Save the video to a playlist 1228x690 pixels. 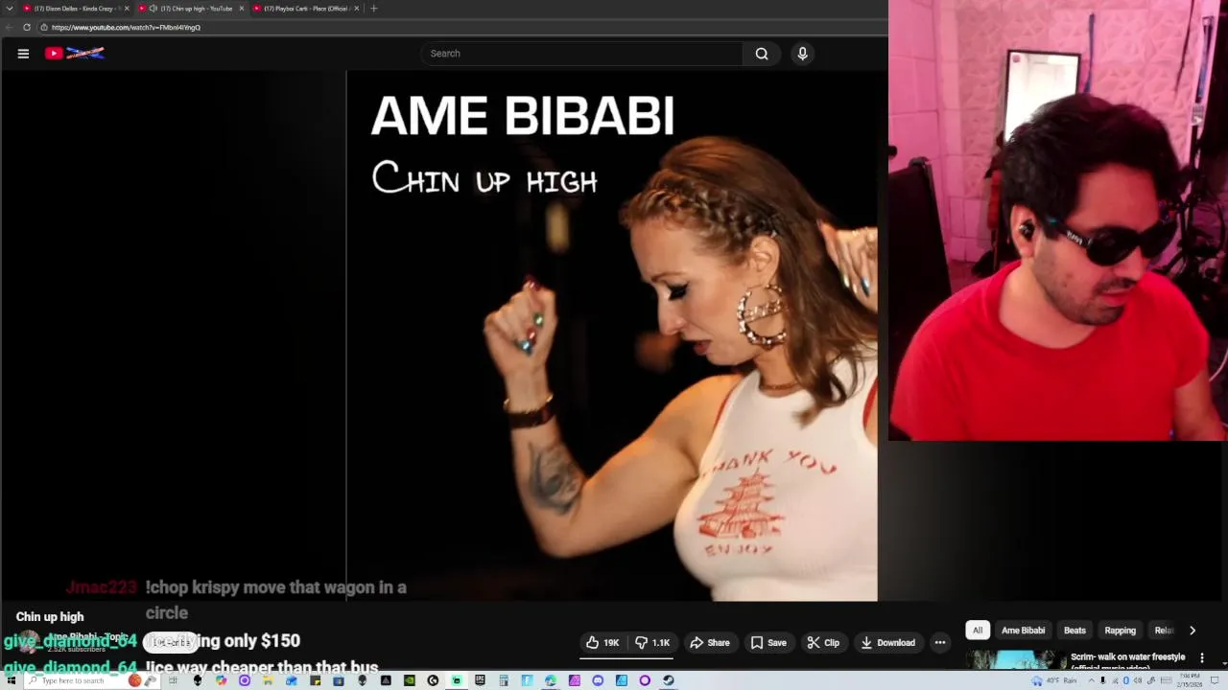(768, 643)
